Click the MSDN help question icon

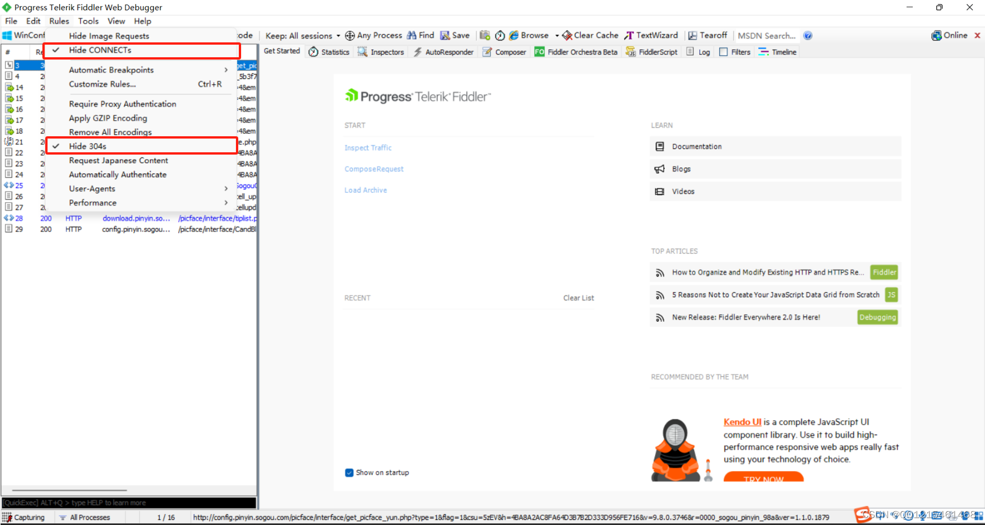[x=808, y=35]
